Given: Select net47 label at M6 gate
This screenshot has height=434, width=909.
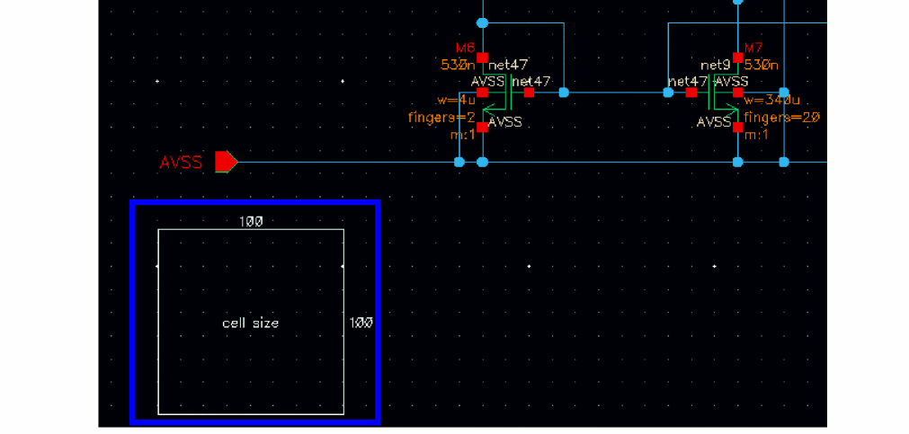Looking at the screenshot, I should coord(530,82).
